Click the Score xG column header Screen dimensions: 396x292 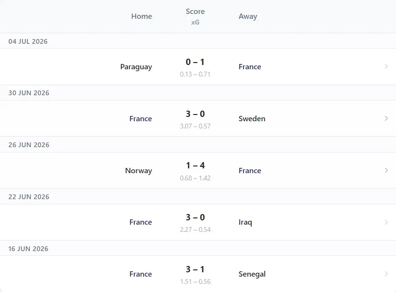tap(195, 17)
